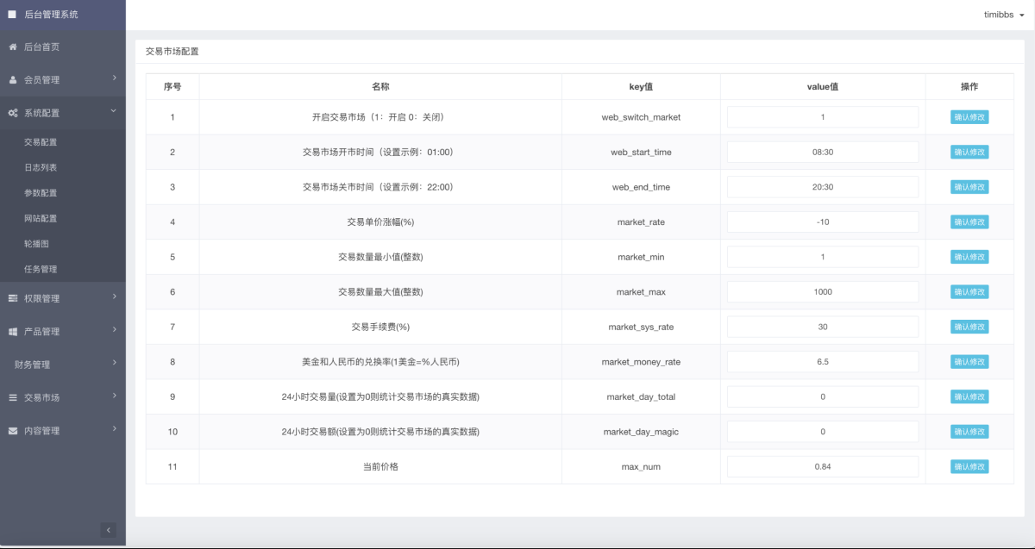Focus the market_day_total value field
The width and height of the screenshot is (1035, 549).
pos(823,396)
